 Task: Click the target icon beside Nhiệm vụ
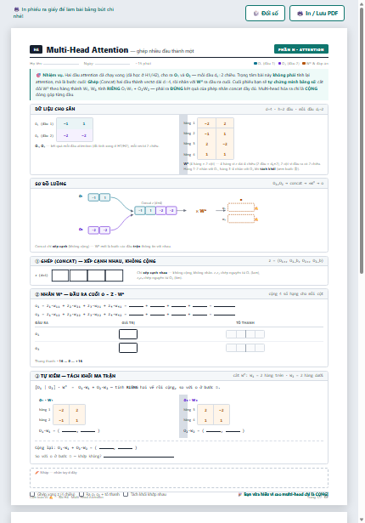[38, 75]
